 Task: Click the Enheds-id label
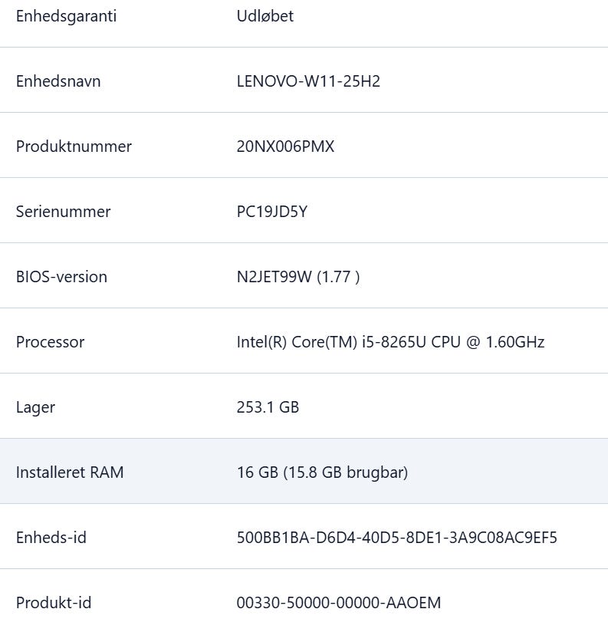[x=51, y=538]
